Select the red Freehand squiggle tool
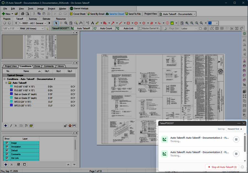 tap(159, 23)
